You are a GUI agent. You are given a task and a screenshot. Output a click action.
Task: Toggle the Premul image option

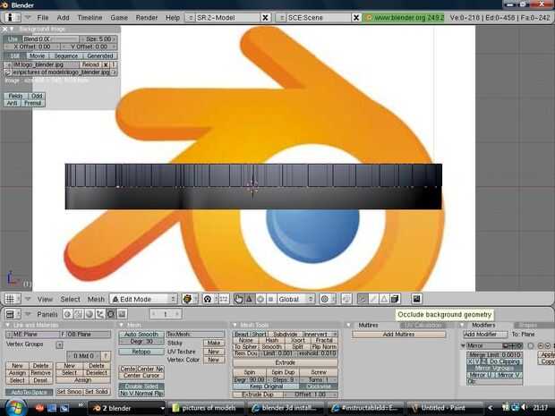click(33, 103)
